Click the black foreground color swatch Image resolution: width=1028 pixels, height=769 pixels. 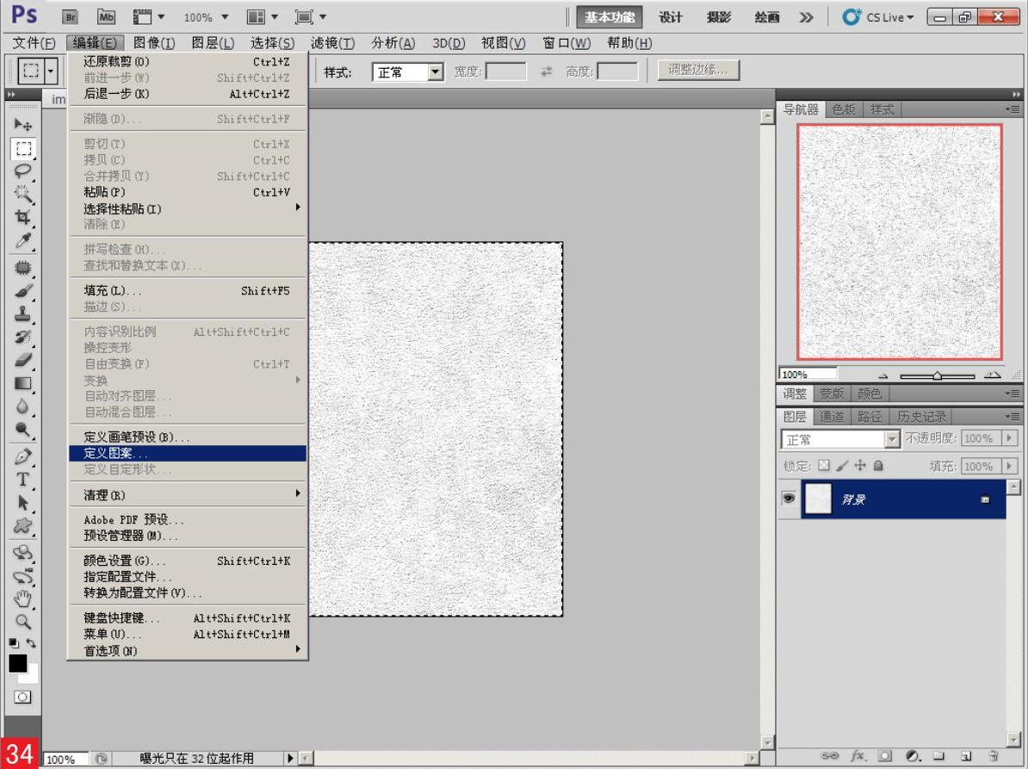(18, 663)
